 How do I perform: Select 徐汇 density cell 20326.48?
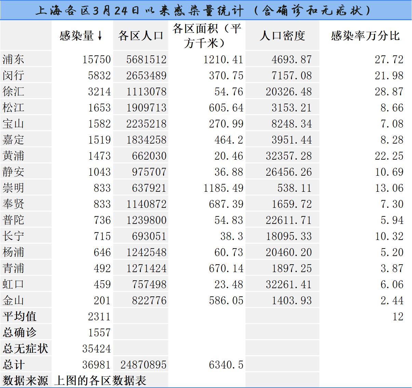(x=289, y=92)
